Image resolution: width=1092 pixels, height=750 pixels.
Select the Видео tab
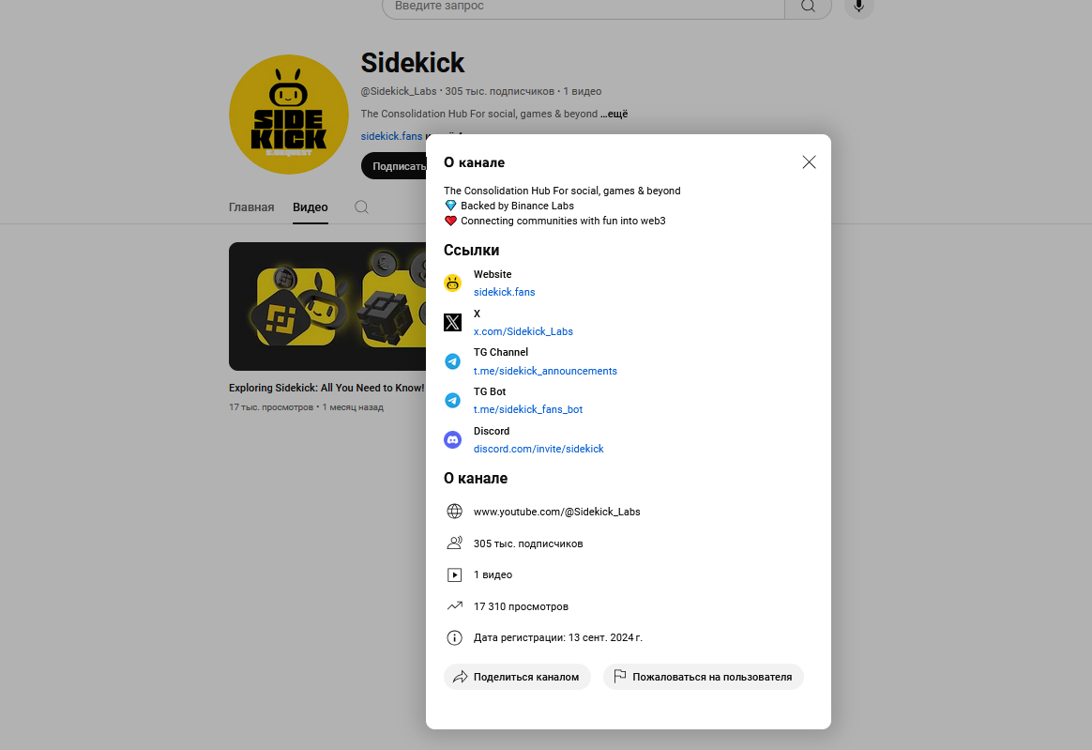[310, 207]
